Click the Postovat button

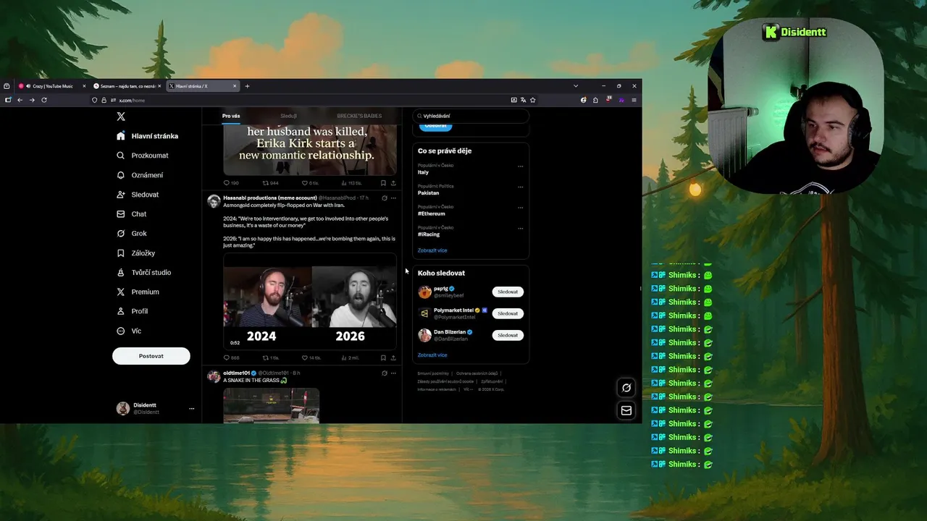(x=151, y=356)
